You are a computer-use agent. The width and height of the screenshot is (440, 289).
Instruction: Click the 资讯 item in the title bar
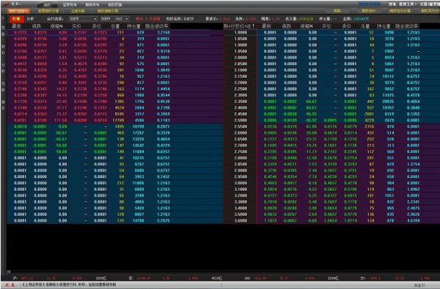coord(392,4)
